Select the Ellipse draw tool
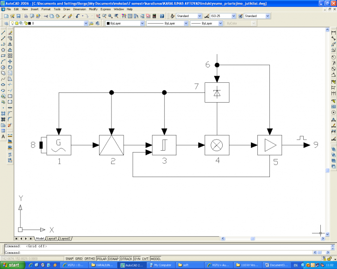This screenshot has width=337, height=269. click(x=3, y=85)
